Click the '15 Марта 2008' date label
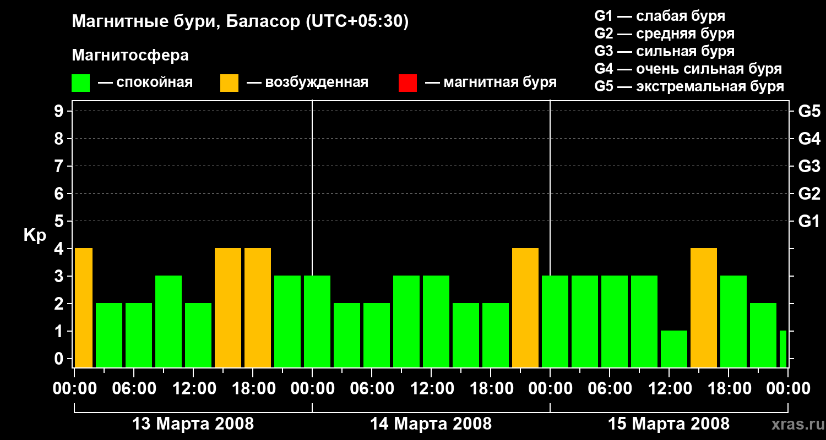Image resolution: width=826 pixels, height=440 pixels. [x=669, y=424]
